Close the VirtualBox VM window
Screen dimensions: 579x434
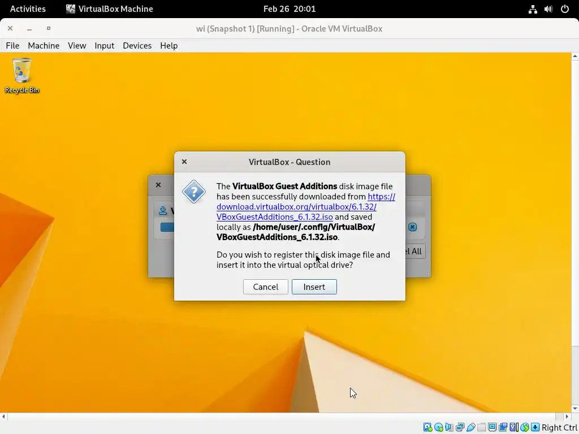10,28
